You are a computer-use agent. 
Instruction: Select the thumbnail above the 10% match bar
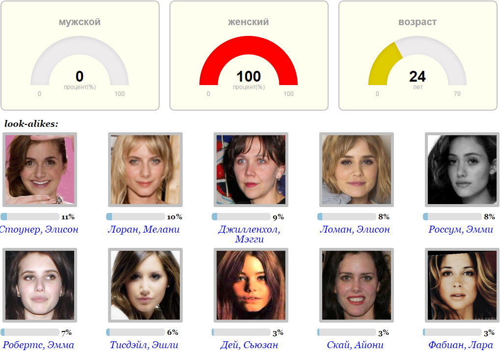(145, 170)
